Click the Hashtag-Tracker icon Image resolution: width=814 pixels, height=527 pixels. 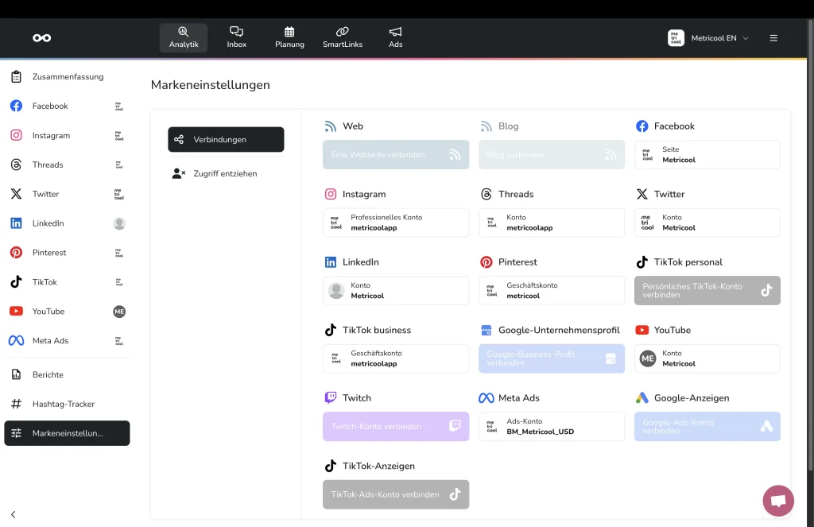click(x=16, y=404)
